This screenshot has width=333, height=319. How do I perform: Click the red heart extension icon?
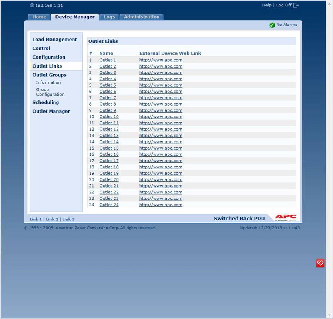[320, 263]
